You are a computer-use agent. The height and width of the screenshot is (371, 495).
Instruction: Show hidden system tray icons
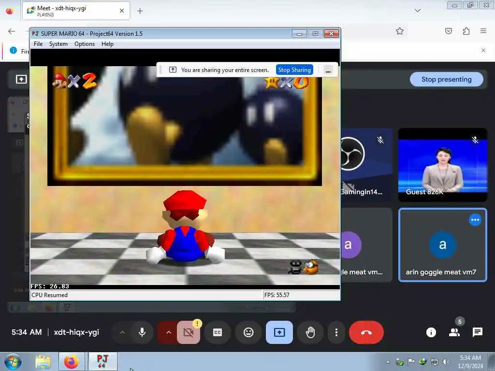coord(388,362)
